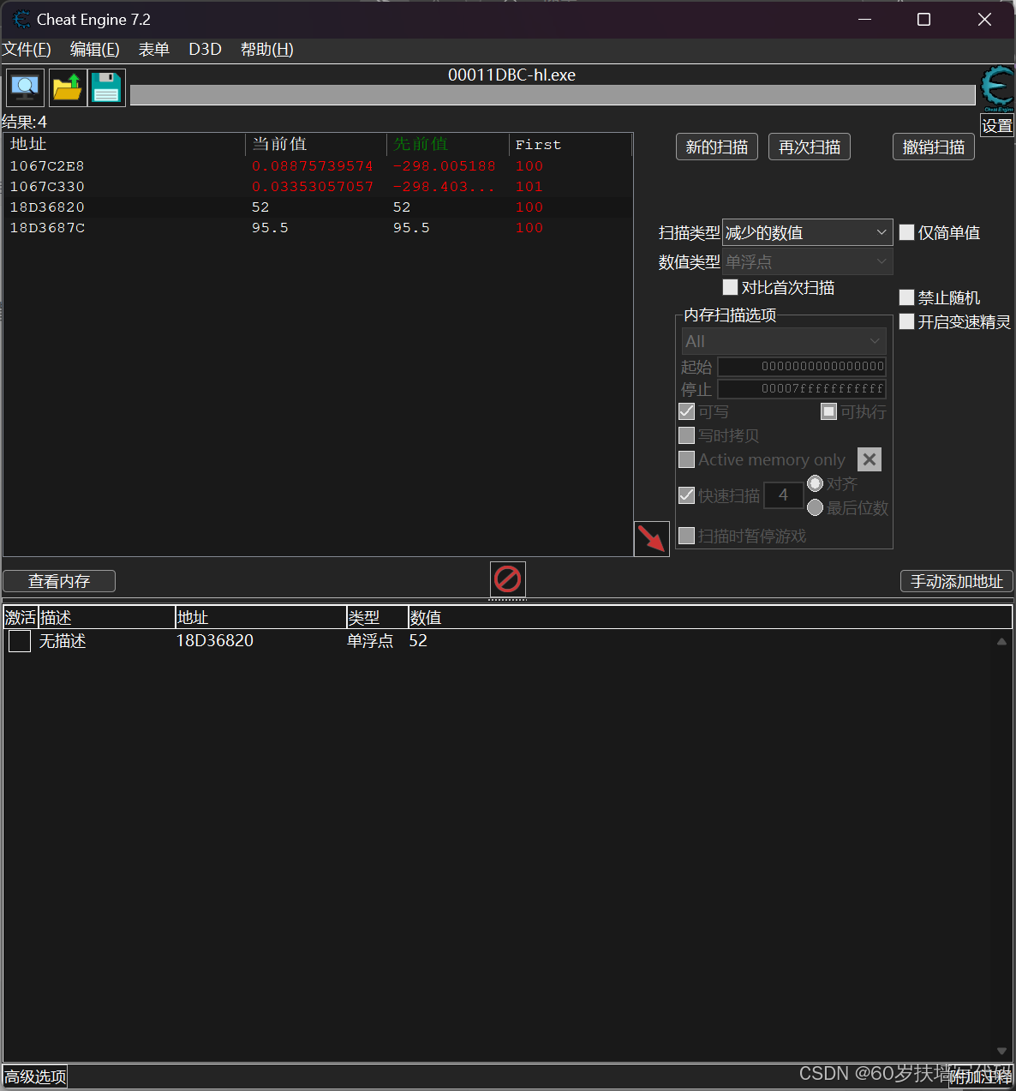Click the First column header

coord(571,144)
